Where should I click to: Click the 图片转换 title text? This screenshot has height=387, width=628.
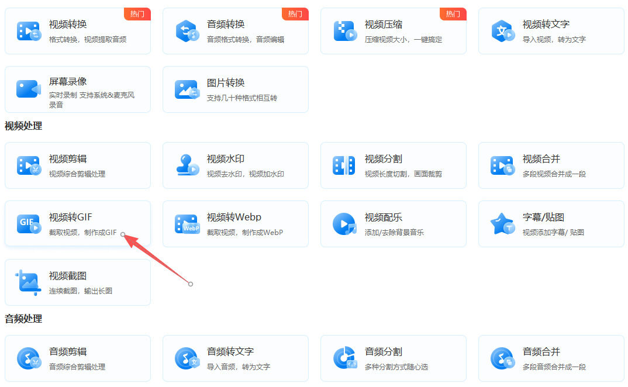click(x=226, y=83)
